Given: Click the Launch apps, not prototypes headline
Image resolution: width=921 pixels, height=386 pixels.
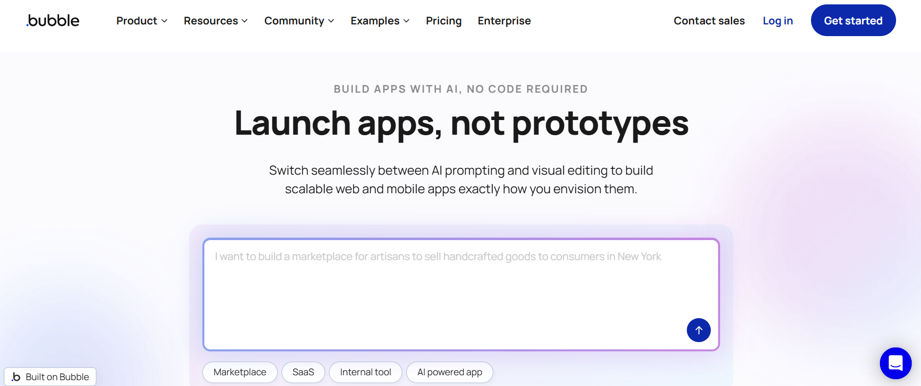Looking at the screenshot, I should (x=461, y=123).
